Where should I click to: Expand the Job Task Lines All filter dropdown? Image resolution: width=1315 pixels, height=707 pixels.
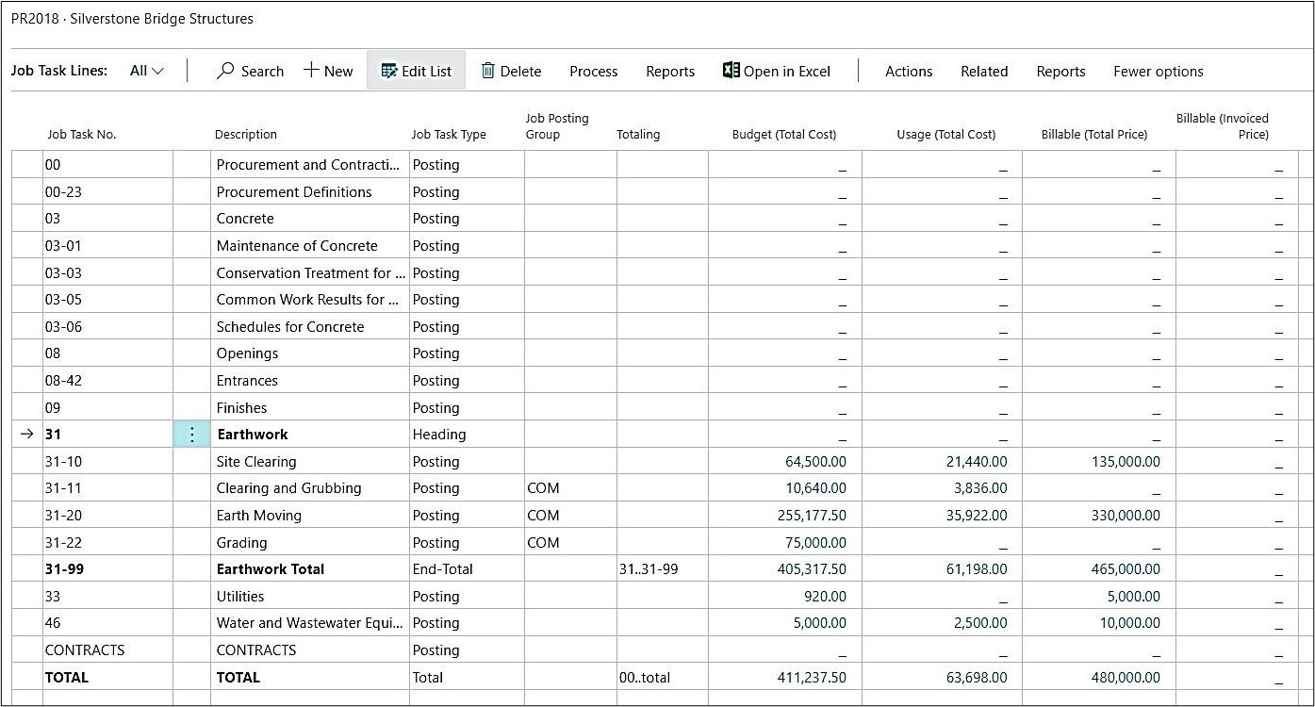pyautogui.click(x=146, y=71)
